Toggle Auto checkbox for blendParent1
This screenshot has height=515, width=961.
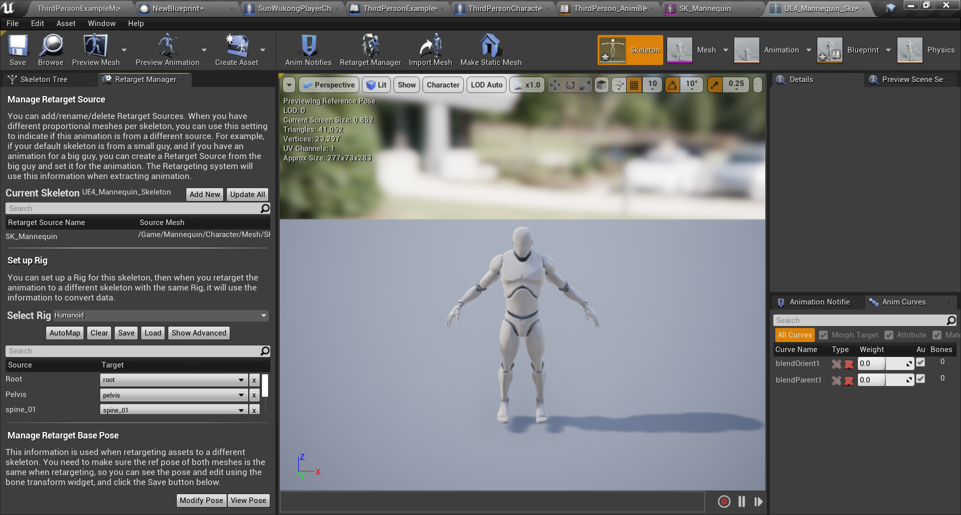[x=920, y=379]
